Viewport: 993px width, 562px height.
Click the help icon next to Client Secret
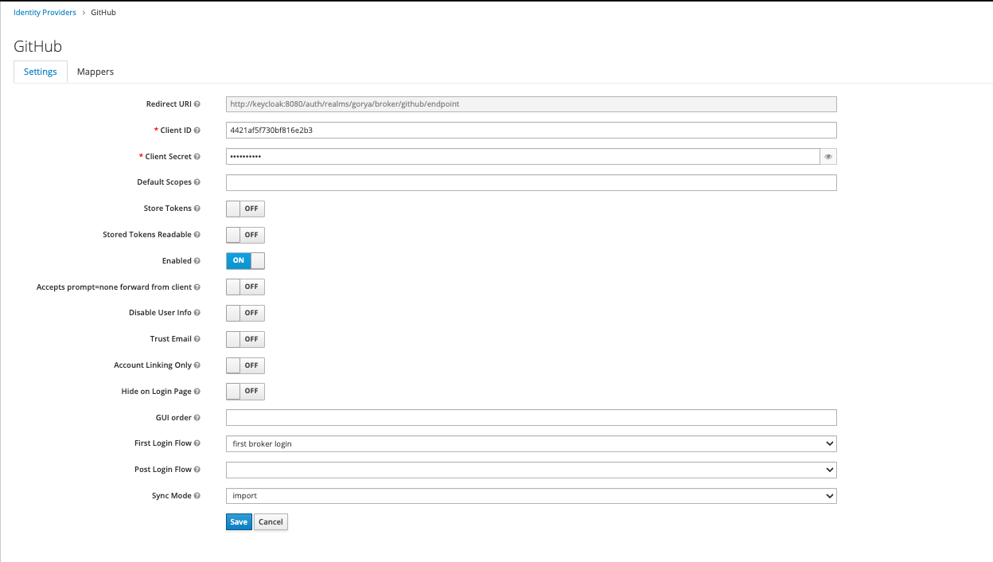(197, 157)
